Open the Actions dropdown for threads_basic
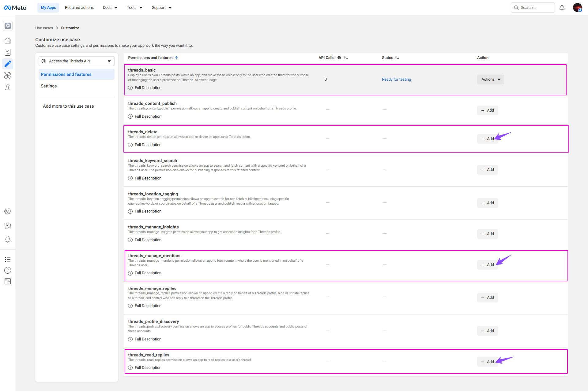This screenshot has height=392, width=588. 490,80
